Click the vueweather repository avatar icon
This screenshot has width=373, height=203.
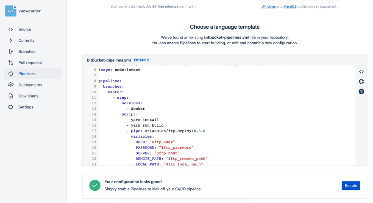click(x=11, y=11)
